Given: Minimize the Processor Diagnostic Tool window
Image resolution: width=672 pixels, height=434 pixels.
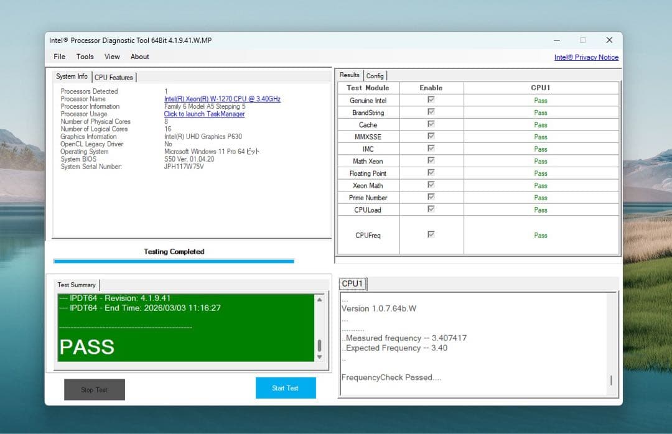Looking at the screenshot, I should (557, 40).
